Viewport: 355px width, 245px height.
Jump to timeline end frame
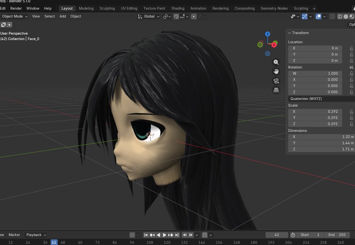[x=177, y=235]
